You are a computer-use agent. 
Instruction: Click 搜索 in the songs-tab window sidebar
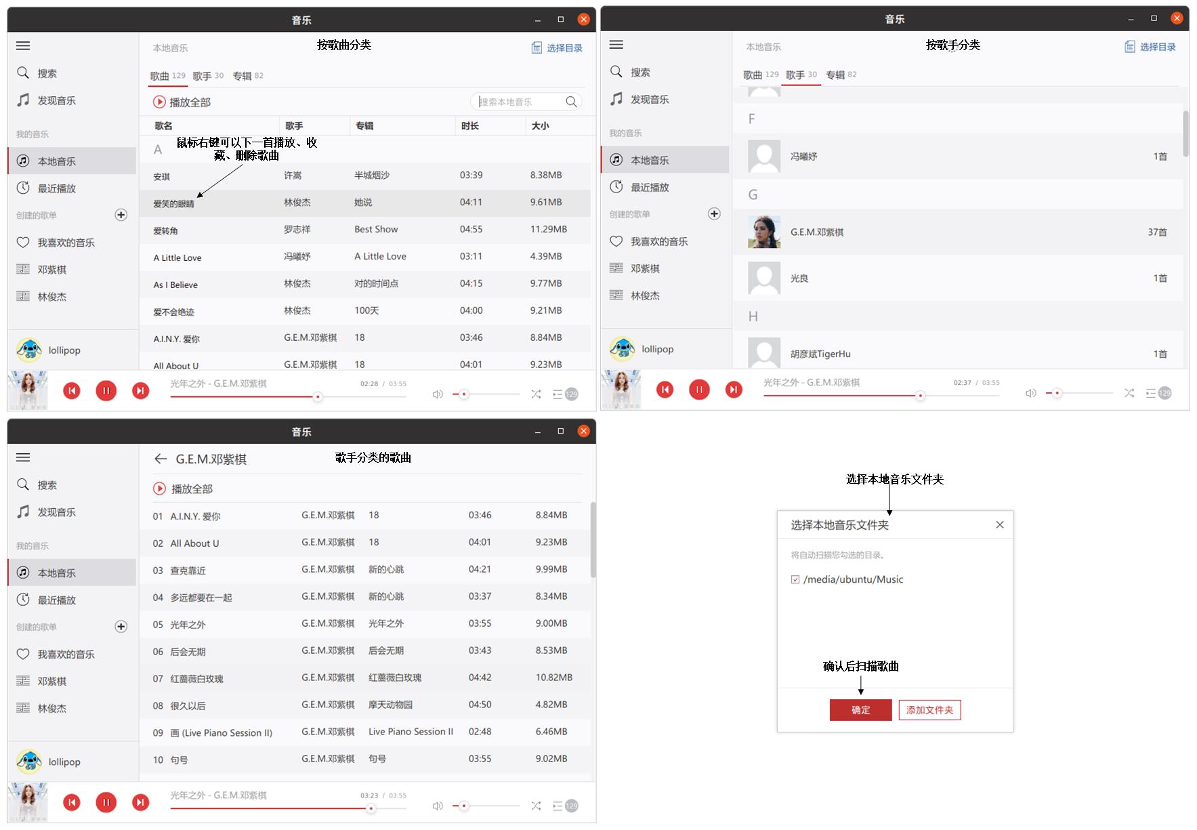pyautogui.click(x=37, y=73)
